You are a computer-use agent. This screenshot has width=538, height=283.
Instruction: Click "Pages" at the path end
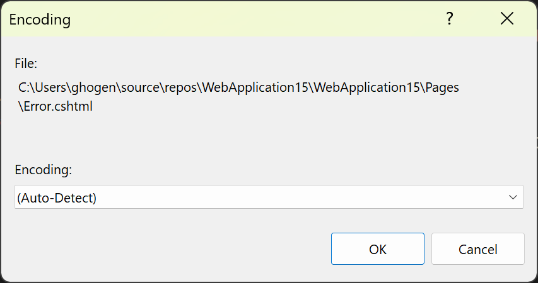pyautogui.click(x=441, y=88)
